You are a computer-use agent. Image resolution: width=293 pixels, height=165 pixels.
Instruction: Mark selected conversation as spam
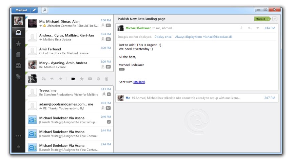coord(98,79)
